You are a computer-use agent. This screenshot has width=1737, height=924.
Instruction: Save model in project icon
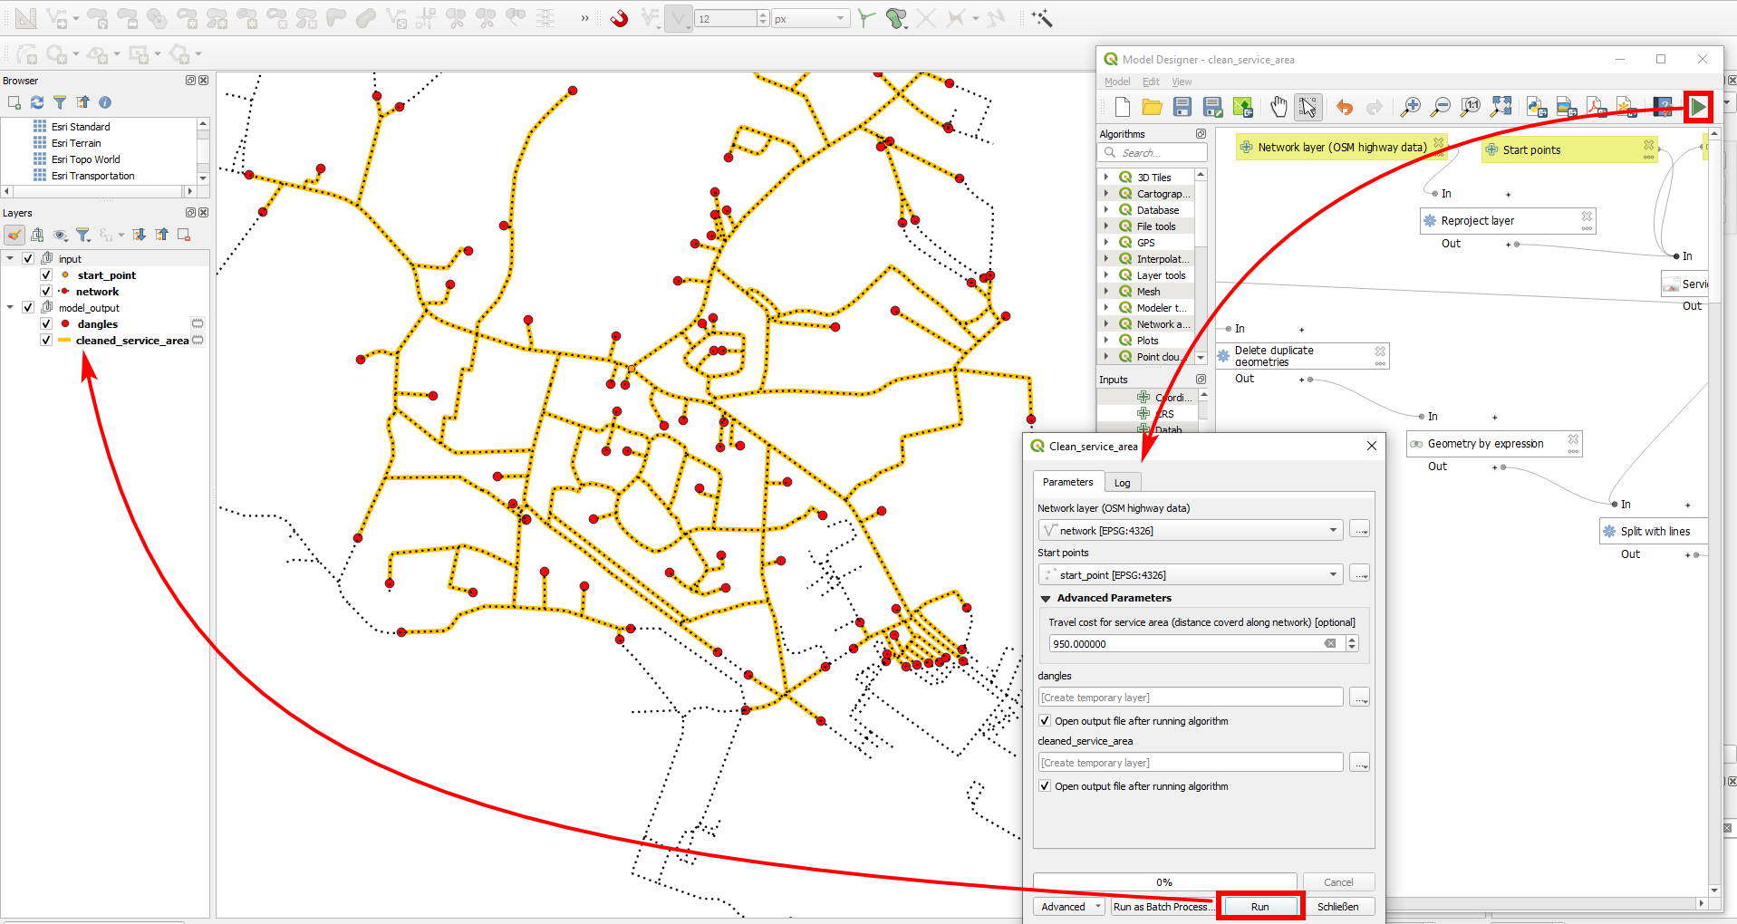click(x=1243, y=107)
